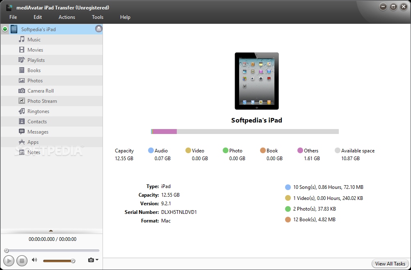Open the Actions menu
Viewport: 411px width, 270px height.
pyautogui.click(x=66, y=17)
